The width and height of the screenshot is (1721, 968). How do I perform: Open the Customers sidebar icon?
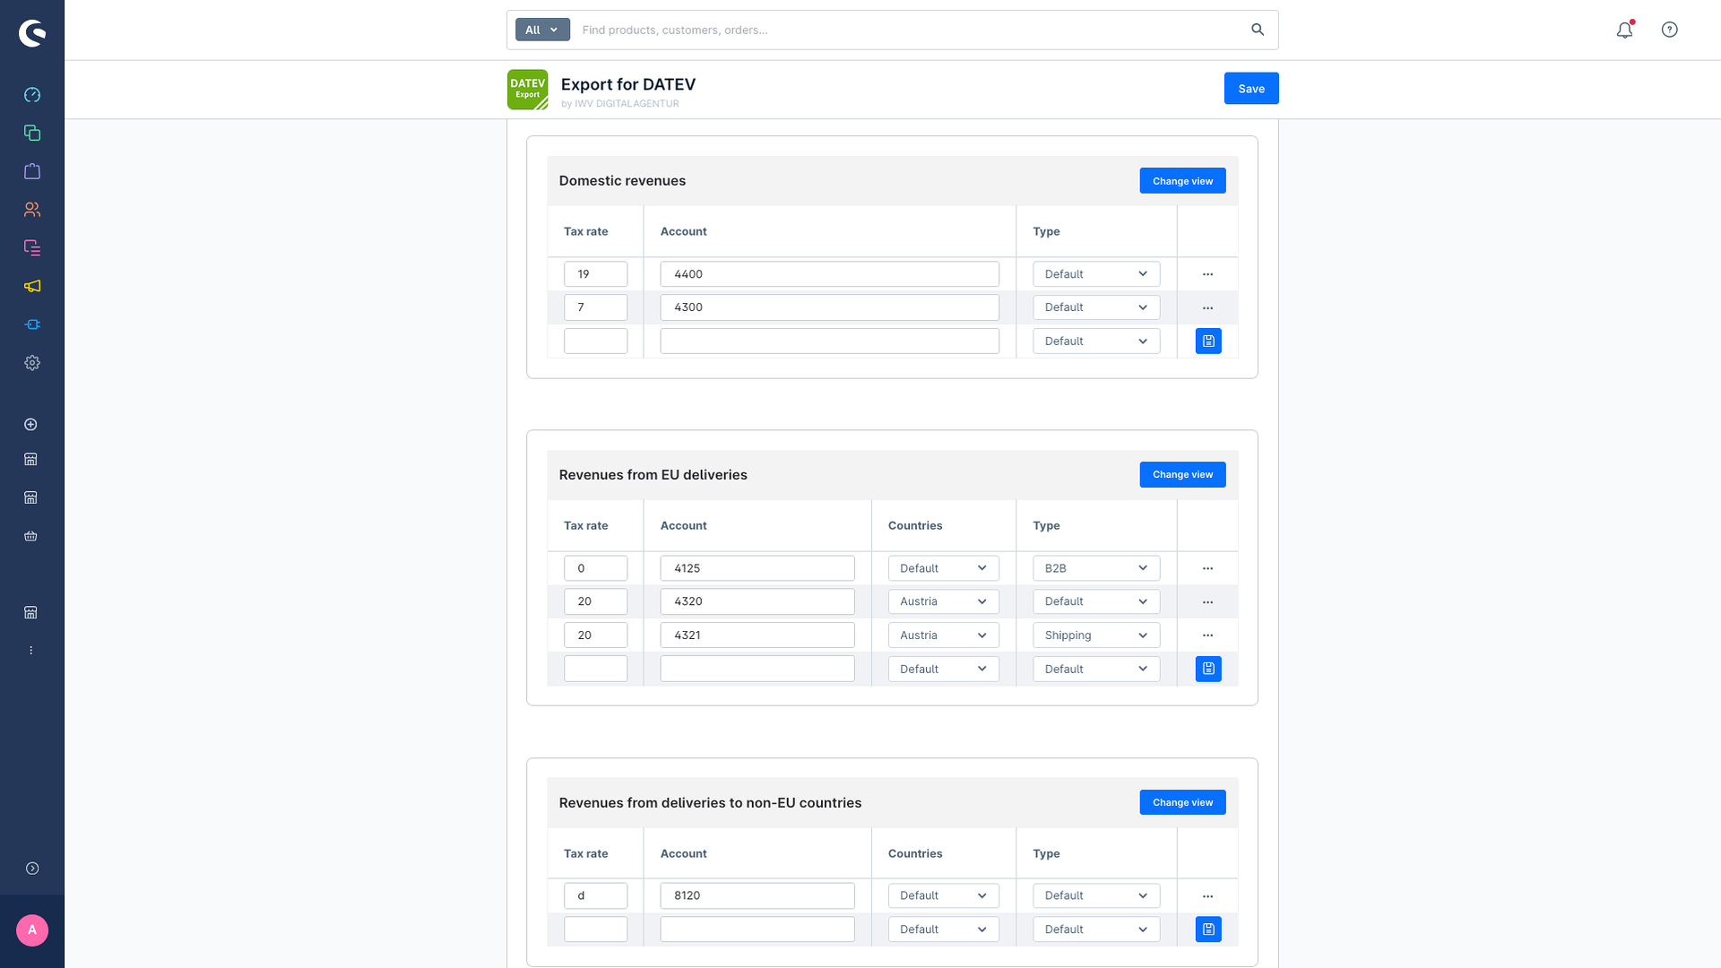pyautogui.click(x=32, y=210)
